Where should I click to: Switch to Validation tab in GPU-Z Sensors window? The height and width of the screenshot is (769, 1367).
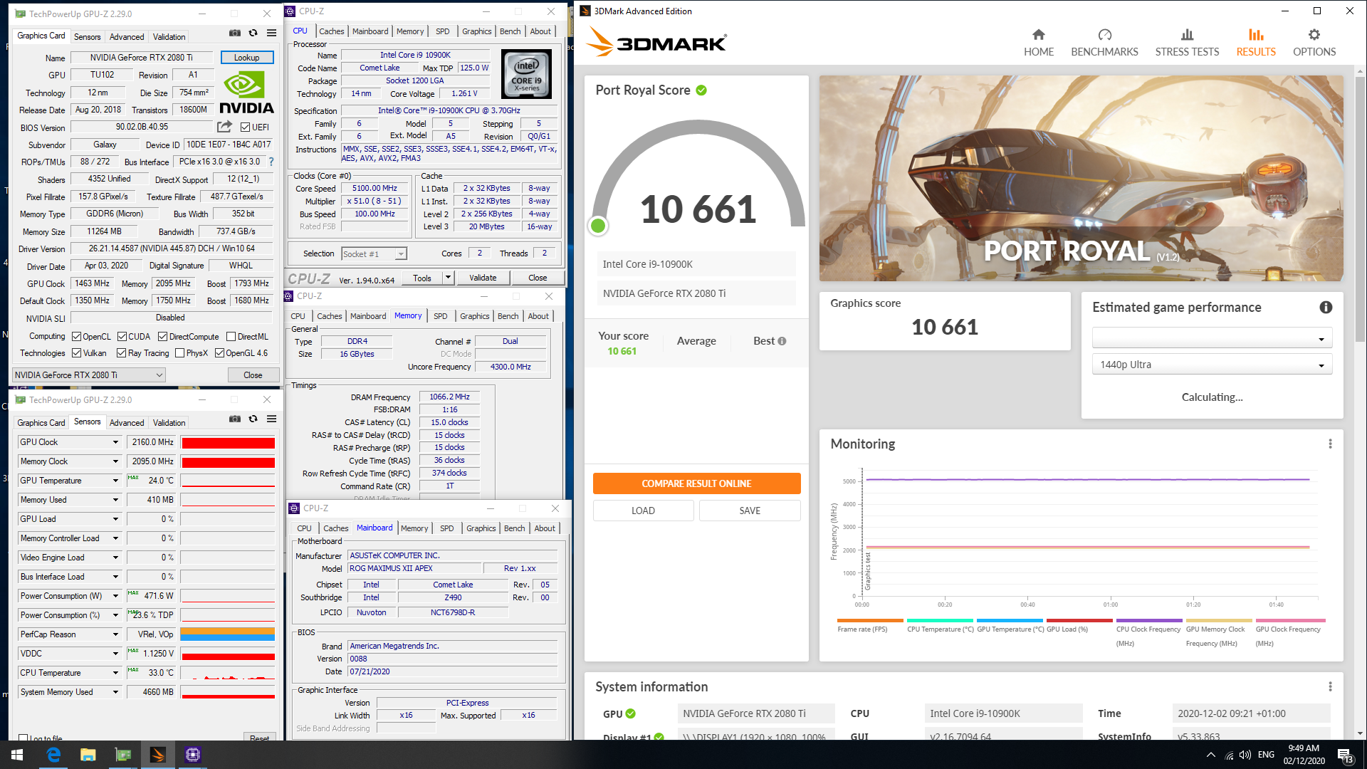click(169, 423)
